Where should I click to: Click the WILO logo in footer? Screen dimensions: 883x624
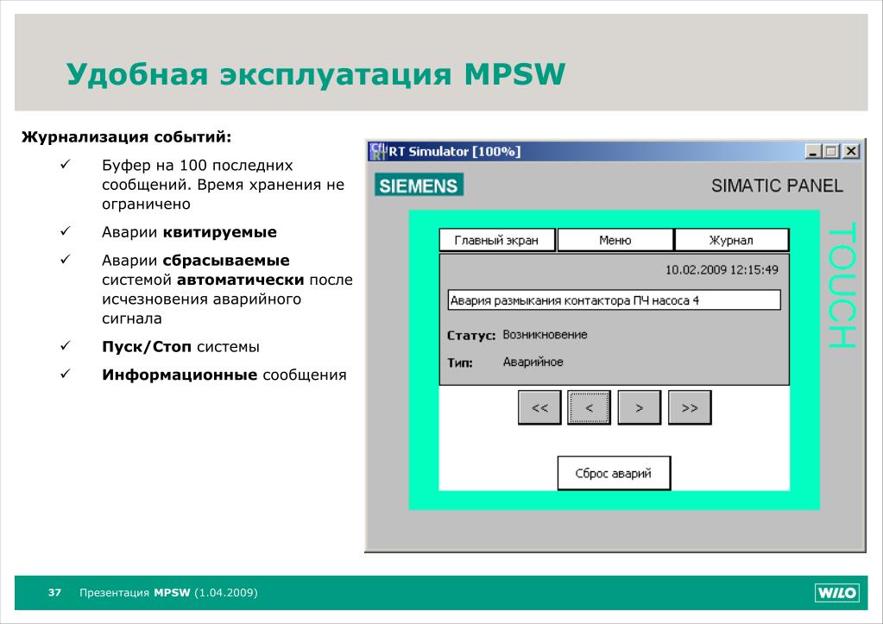click(x=837, y=592)
